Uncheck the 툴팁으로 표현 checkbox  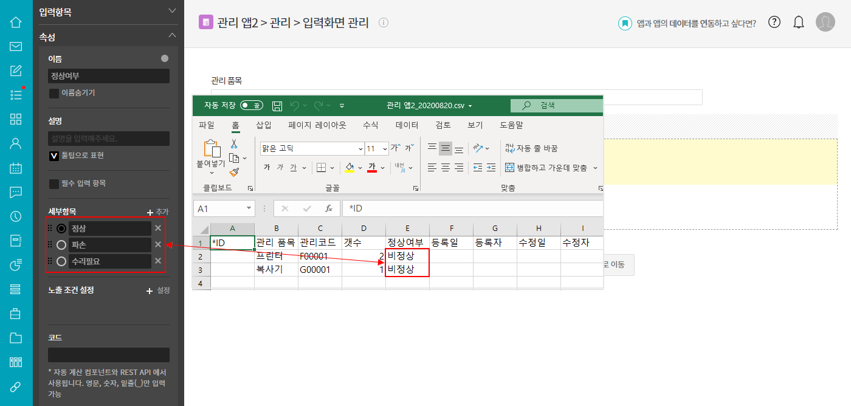coord(54,156)
